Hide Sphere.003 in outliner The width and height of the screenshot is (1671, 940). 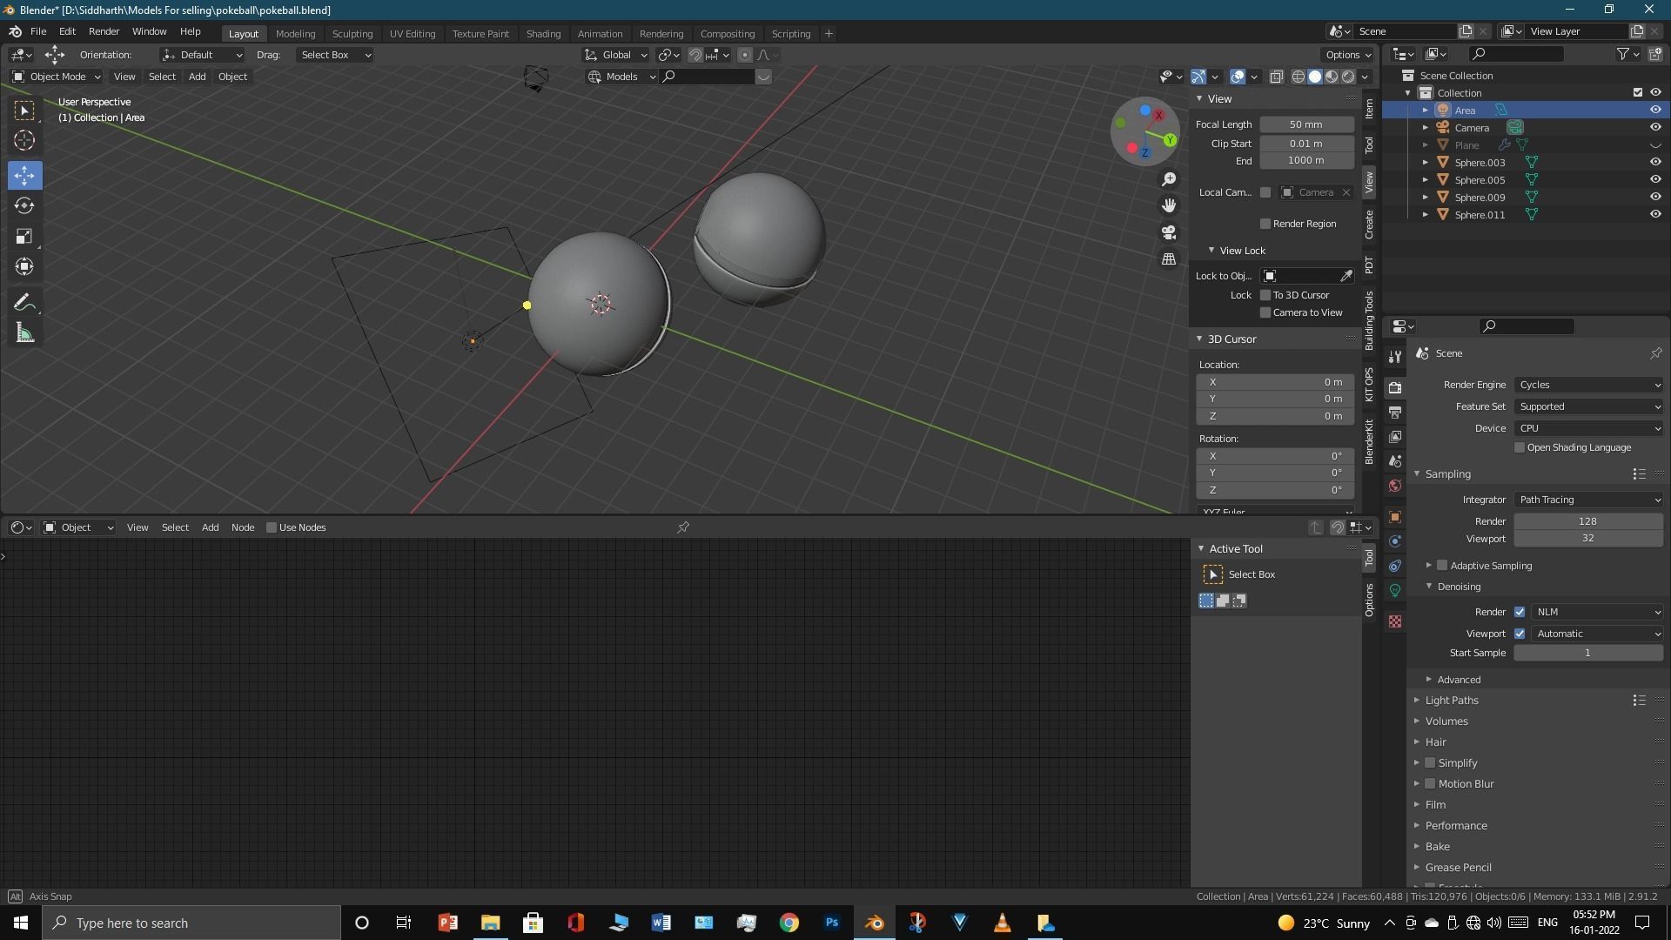coord(1655,162)
